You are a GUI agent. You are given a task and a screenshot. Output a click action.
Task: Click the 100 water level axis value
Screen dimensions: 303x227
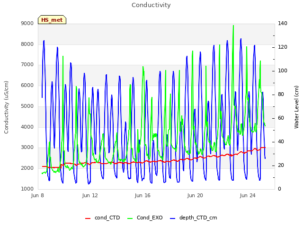(283, 71)
